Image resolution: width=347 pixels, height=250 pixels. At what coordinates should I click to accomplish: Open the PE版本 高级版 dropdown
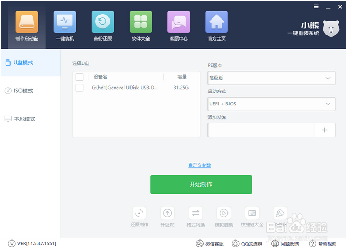point(272,78)
